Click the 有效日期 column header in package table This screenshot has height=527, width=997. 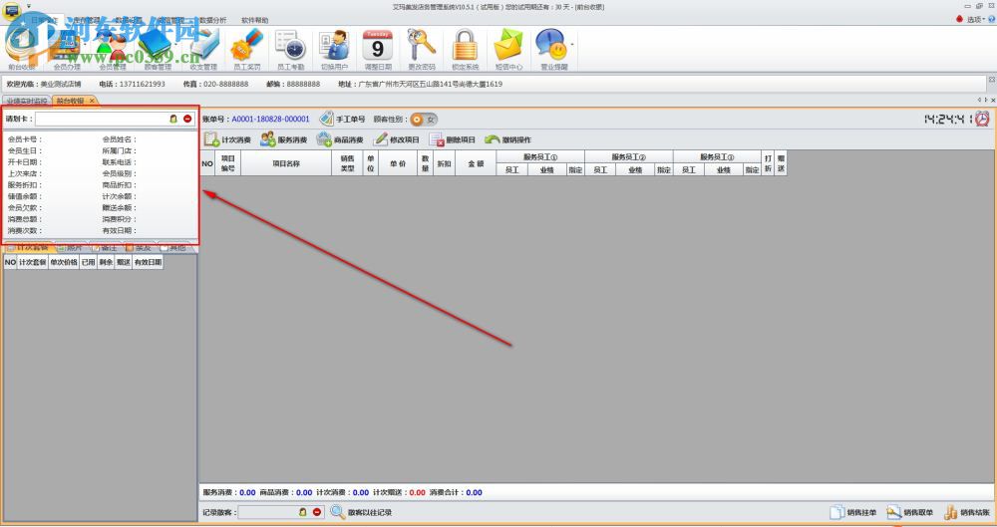148,262
